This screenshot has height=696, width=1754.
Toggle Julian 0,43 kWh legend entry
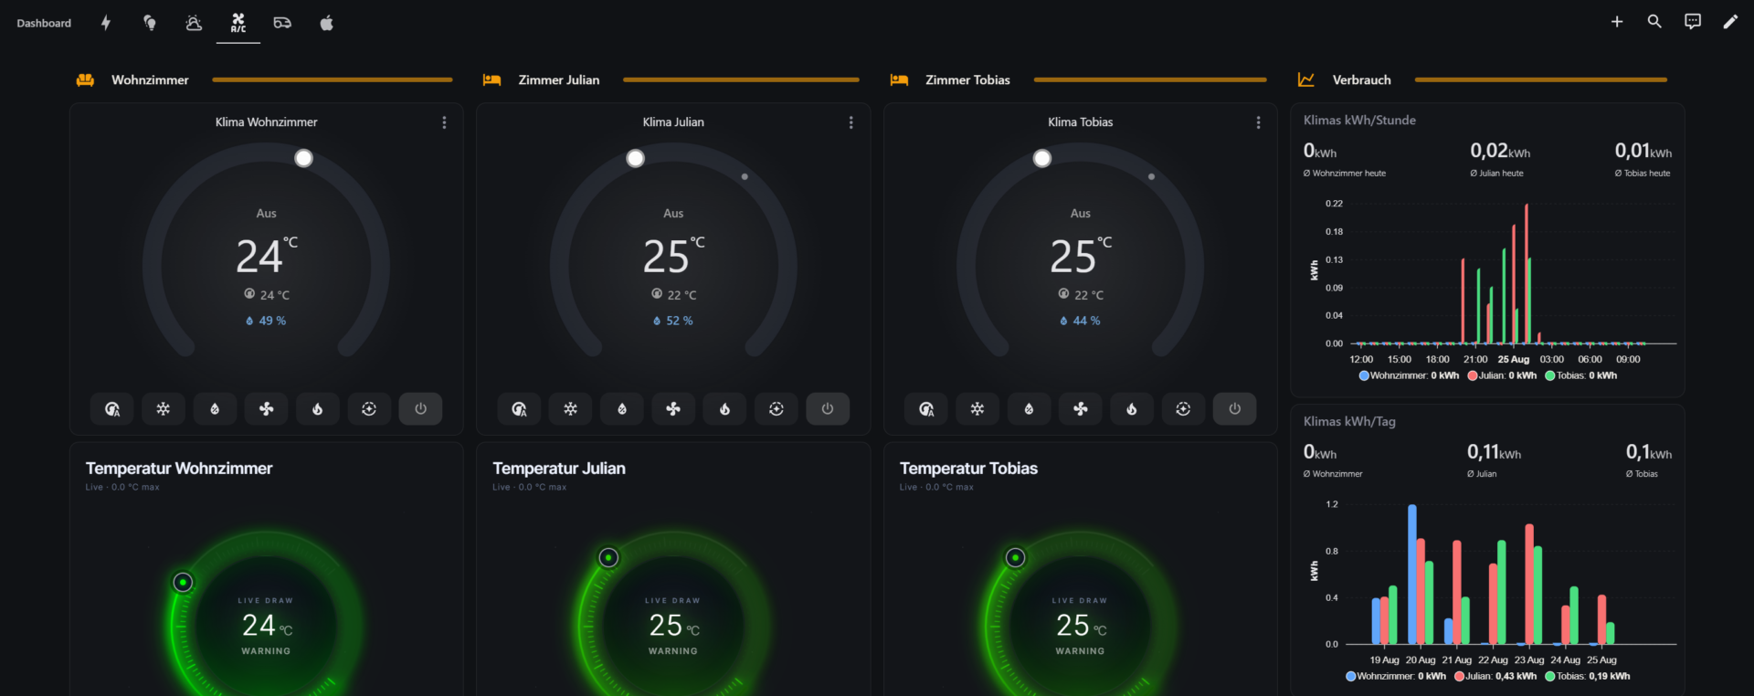pos(1495,677)
